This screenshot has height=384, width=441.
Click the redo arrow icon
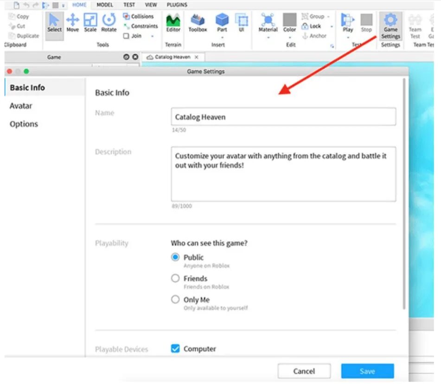click(35, 5)
